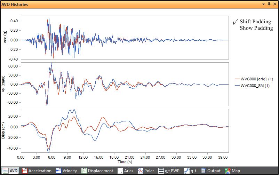This screenshot has width=279, height=175.
Task: Toggle auto-hide pin for AVD Histories
Action: coord(269,4)
